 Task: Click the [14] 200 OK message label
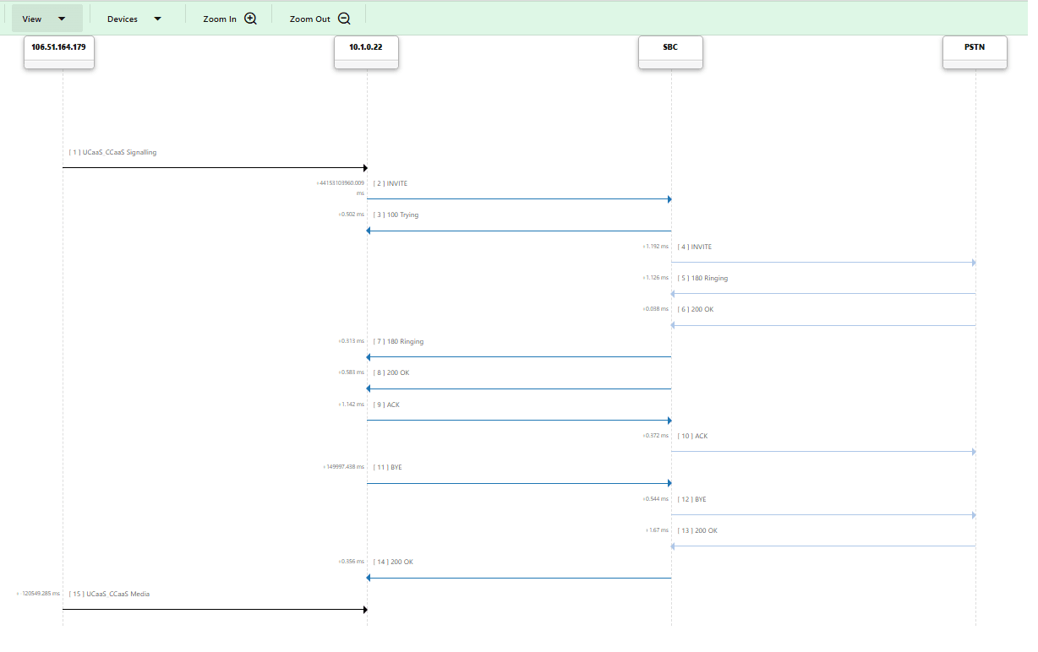click(x=393, y=562)
